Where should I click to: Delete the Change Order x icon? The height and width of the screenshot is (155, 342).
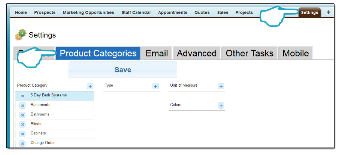click(x=22, y=143)
